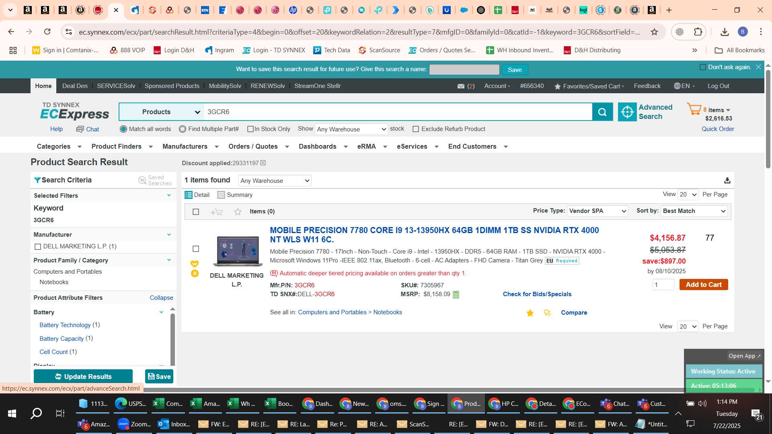Open Windows taskbar search
The height and width of the screenshot is (434, 772).
pos(36,413)
